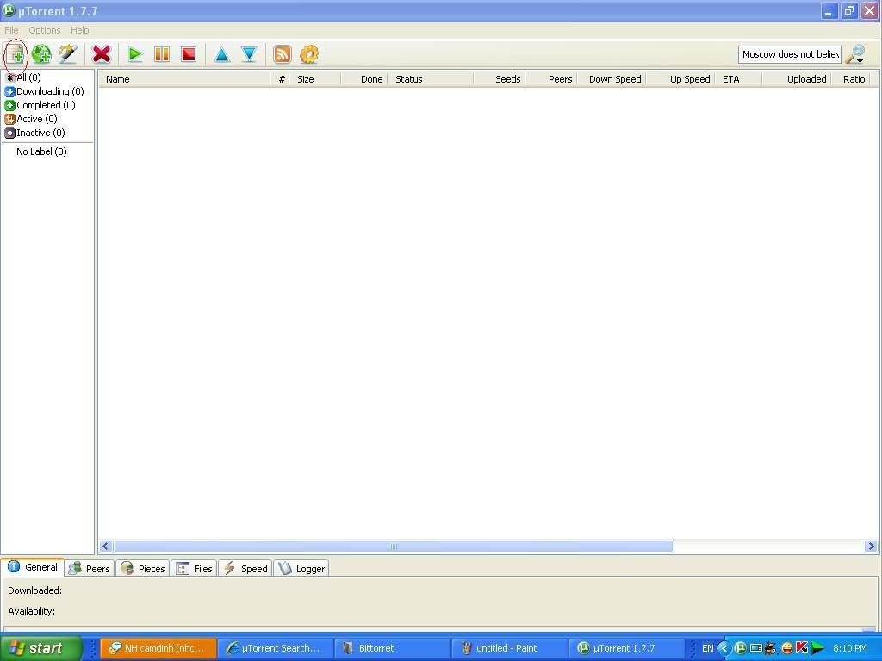Viewport: 882px width, 661px height.
Task: Switch to the Logger tab
Action: click(x=301, y=568)
